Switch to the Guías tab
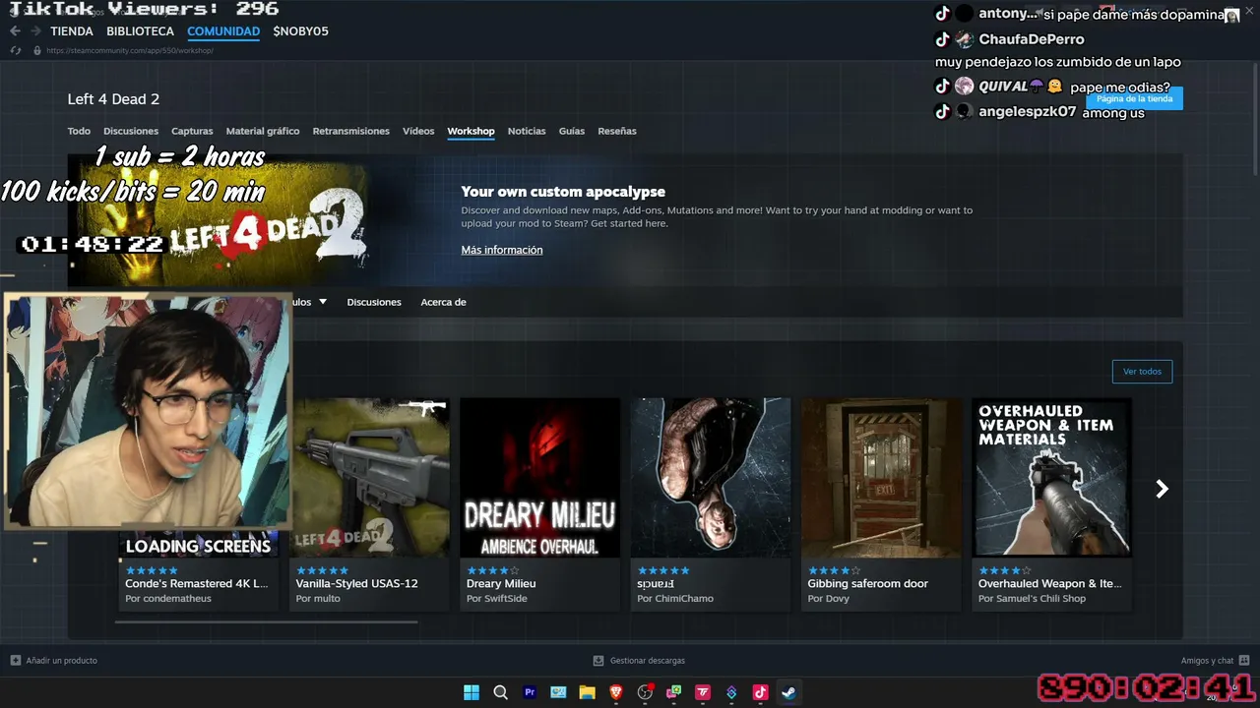This screenshot has height=708, width=1260. pos(572,131)
